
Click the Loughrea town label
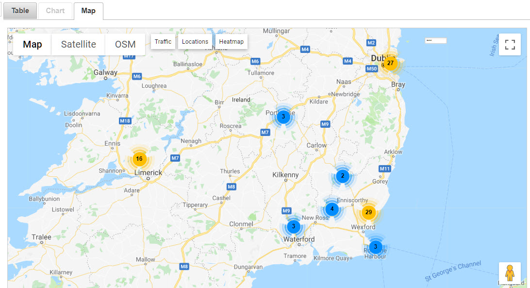pos(154,85)
